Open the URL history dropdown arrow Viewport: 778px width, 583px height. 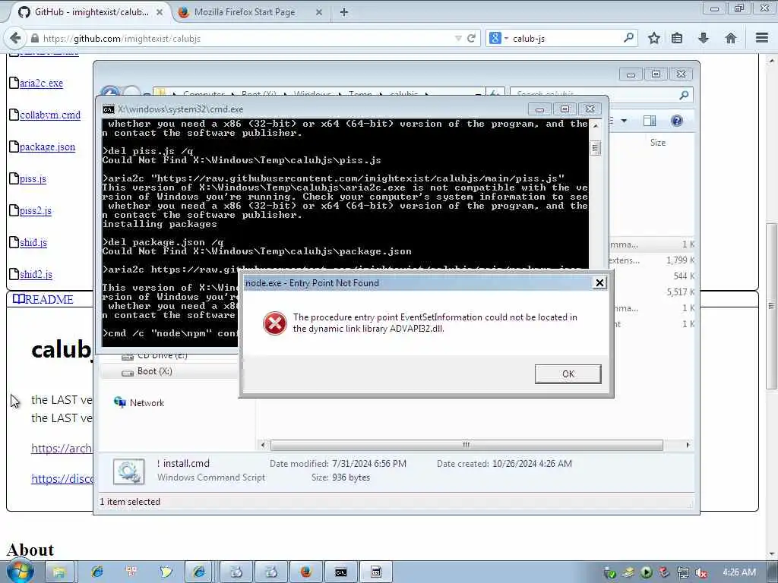click(458, 38)
